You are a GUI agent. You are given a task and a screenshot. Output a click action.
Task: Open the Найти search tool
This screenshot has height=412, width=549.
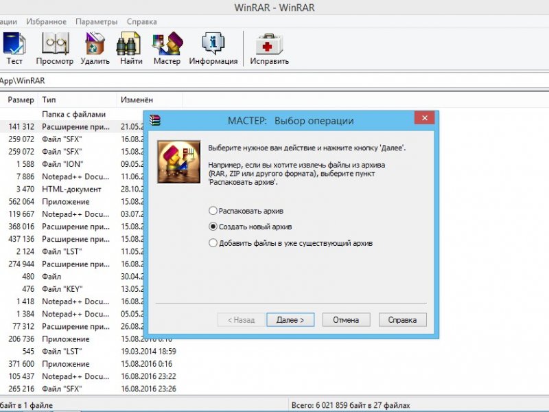click(131, 49)
